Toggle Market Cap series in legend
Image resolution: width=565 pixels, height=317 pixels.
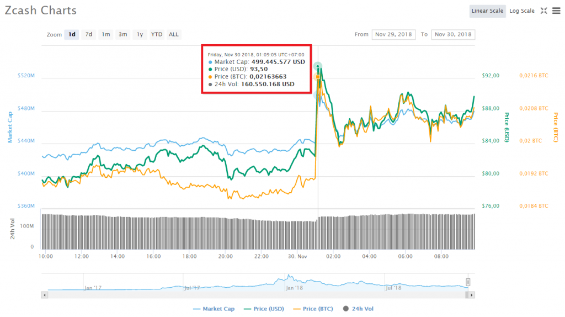pyautogui.click(x=214, y=309)
